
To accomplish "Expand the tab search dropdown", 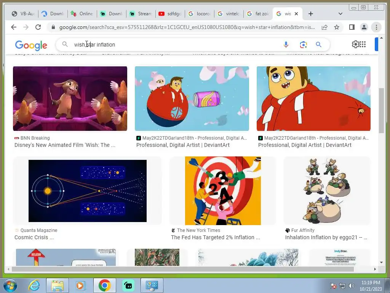I will pyautogui.click(x=340, y=14).
